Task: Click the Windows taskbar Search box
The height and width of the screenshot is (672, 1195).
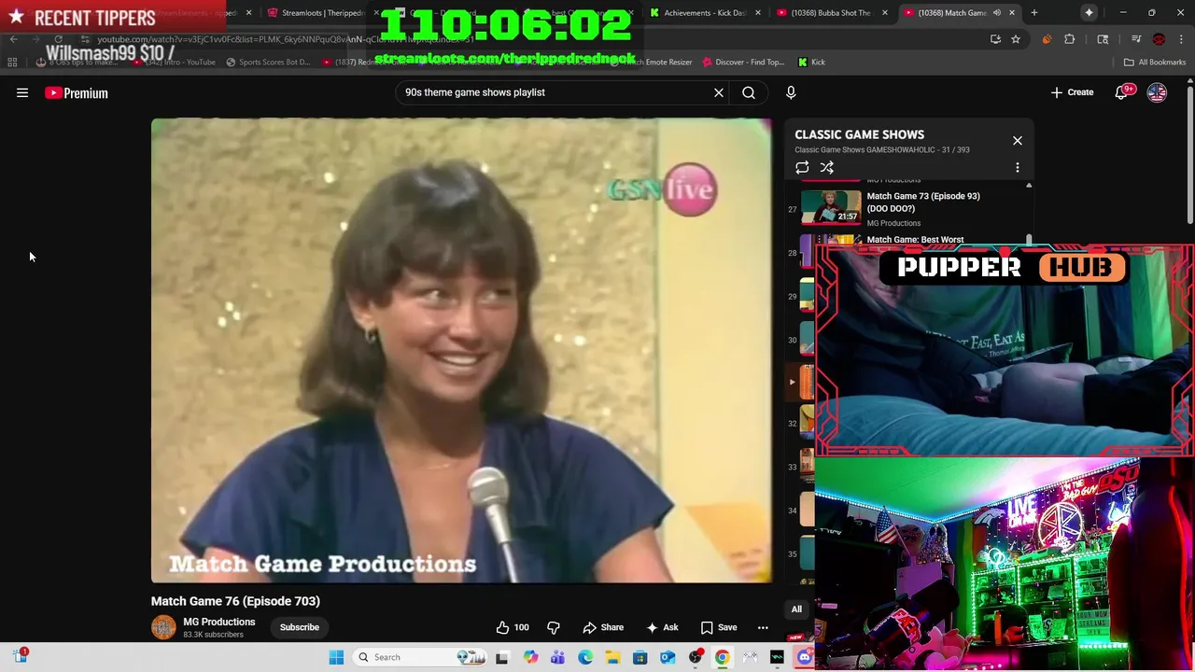Action: coord(420,657)
